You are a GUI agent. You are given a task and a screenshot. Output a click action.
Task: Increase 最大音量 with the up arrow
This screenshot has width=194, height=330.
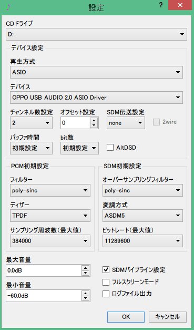click(86, 268)
